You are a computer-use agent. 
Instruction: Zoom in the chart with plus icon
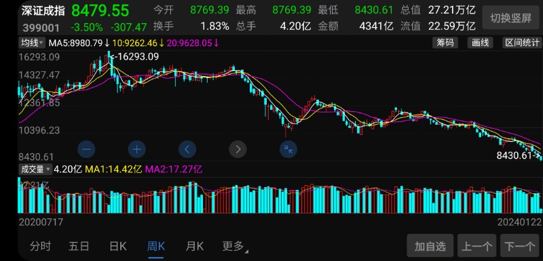137,149
